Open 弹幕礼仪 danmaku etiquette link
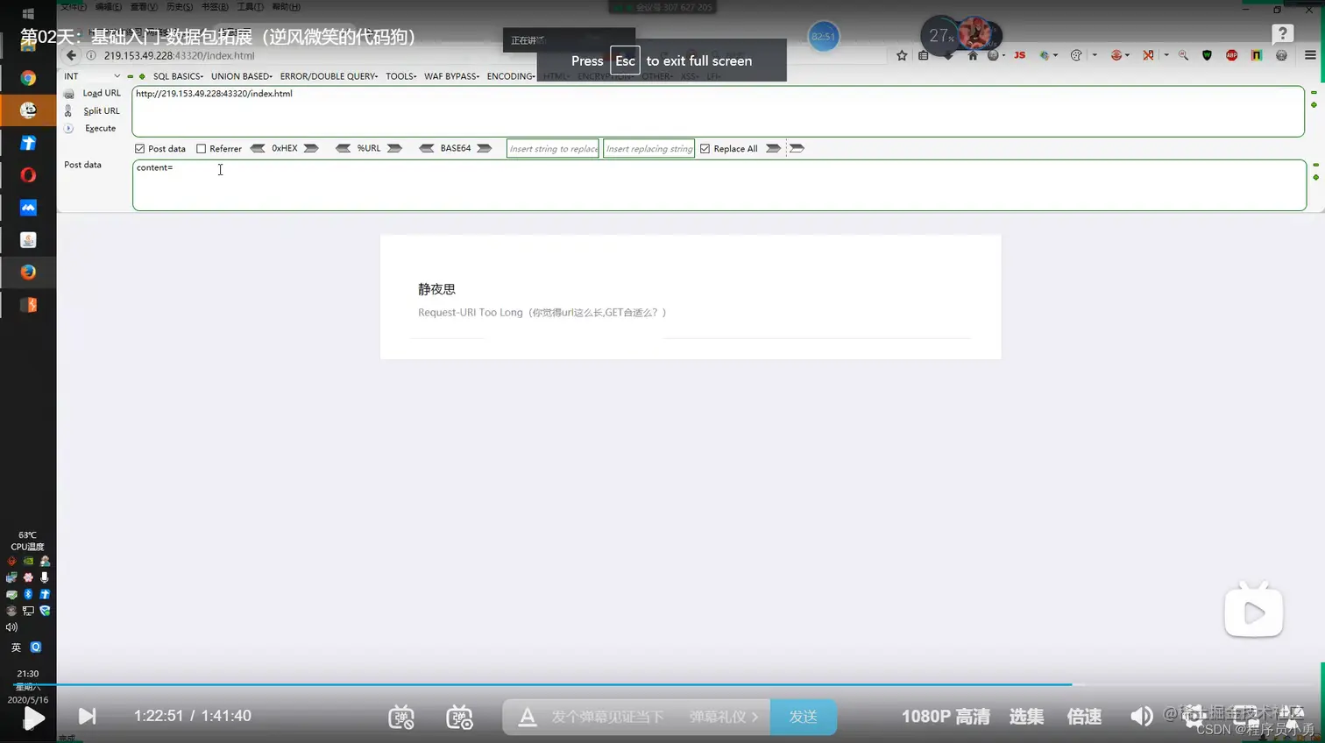The width and height of the screenshot is (1325, 743). point(723,717)
